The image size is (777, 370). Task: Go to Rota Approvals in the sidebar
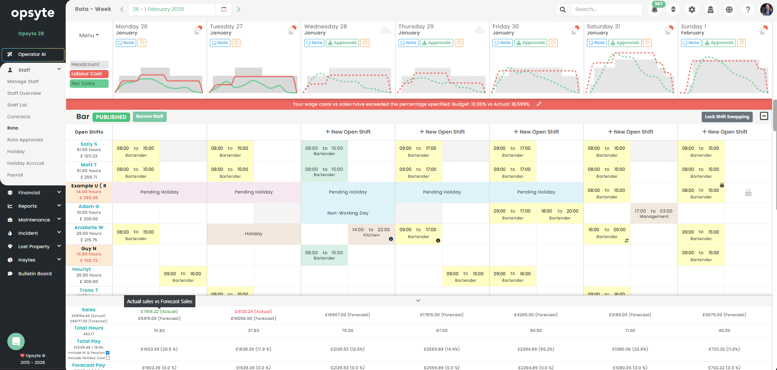(x=25, y=140)
